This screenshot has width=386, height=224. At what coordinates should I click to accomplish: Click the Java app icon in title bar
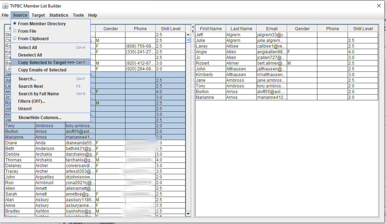(x=5, y=6)
